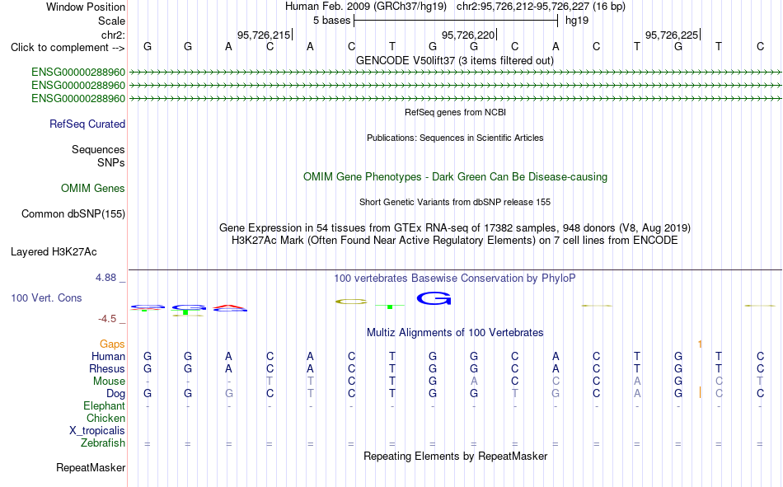Click the 'X_tropicalis' species row label
Viewport: 783px width, 487px height.
click(97, 431)
